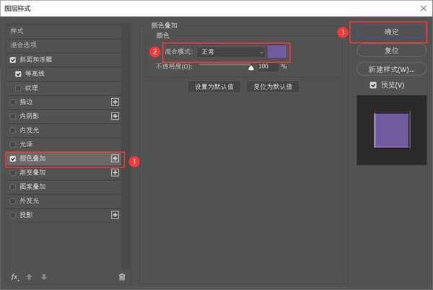Move effect up with the up arrow

(30, 276)
